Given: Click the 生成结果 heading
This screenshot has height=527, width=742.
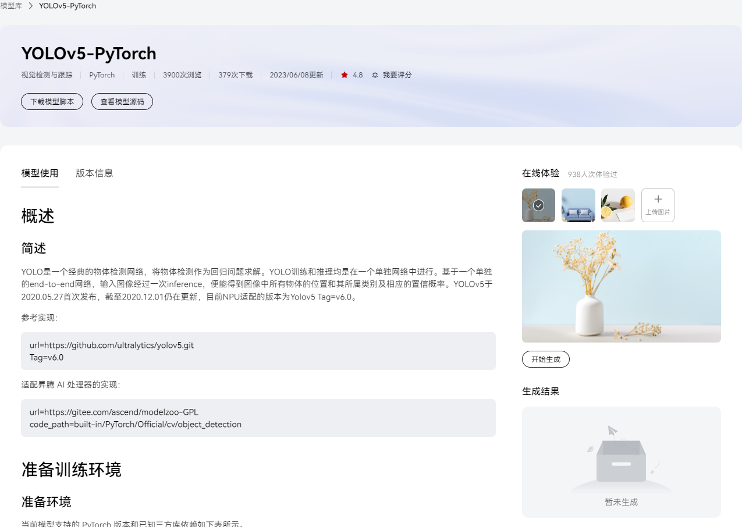Looking at the screenshot, I should click(541, 391).
